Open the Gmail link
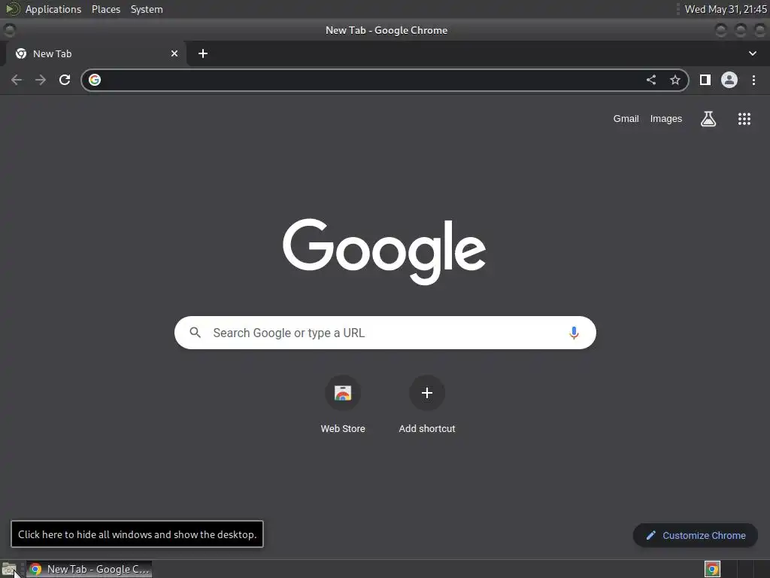Image resolution: width=770 pixels, height=578 pixels. click(626, 118)
